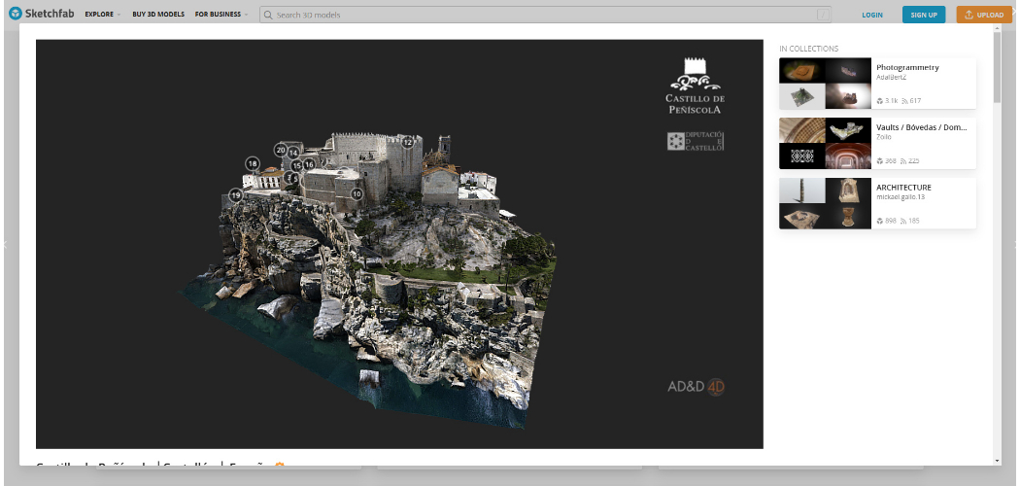
Task: Open the Photogrammetry collection
Action: 907,68
